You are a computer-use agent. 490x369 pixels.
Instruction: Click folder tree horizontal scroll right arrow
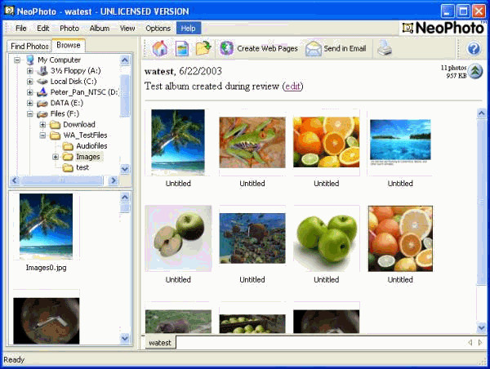point(114,180)
